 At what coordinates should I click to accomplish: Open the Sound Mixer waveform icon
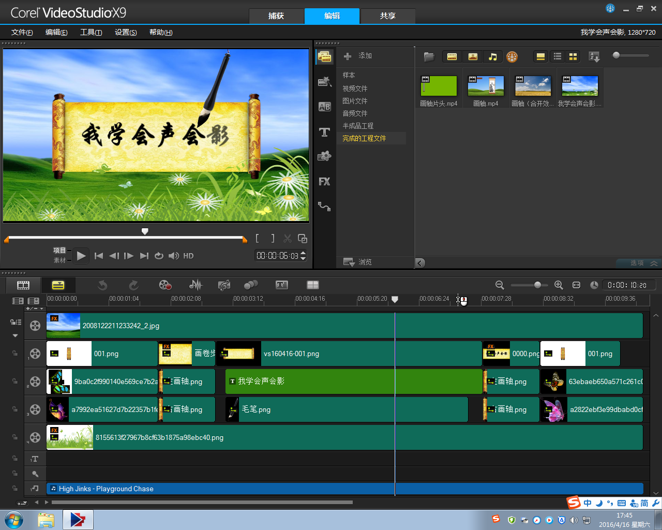tap(195, 285)
